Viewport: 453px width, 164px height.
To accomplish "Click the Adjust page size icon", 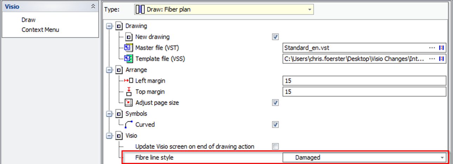I will point(129,103).
